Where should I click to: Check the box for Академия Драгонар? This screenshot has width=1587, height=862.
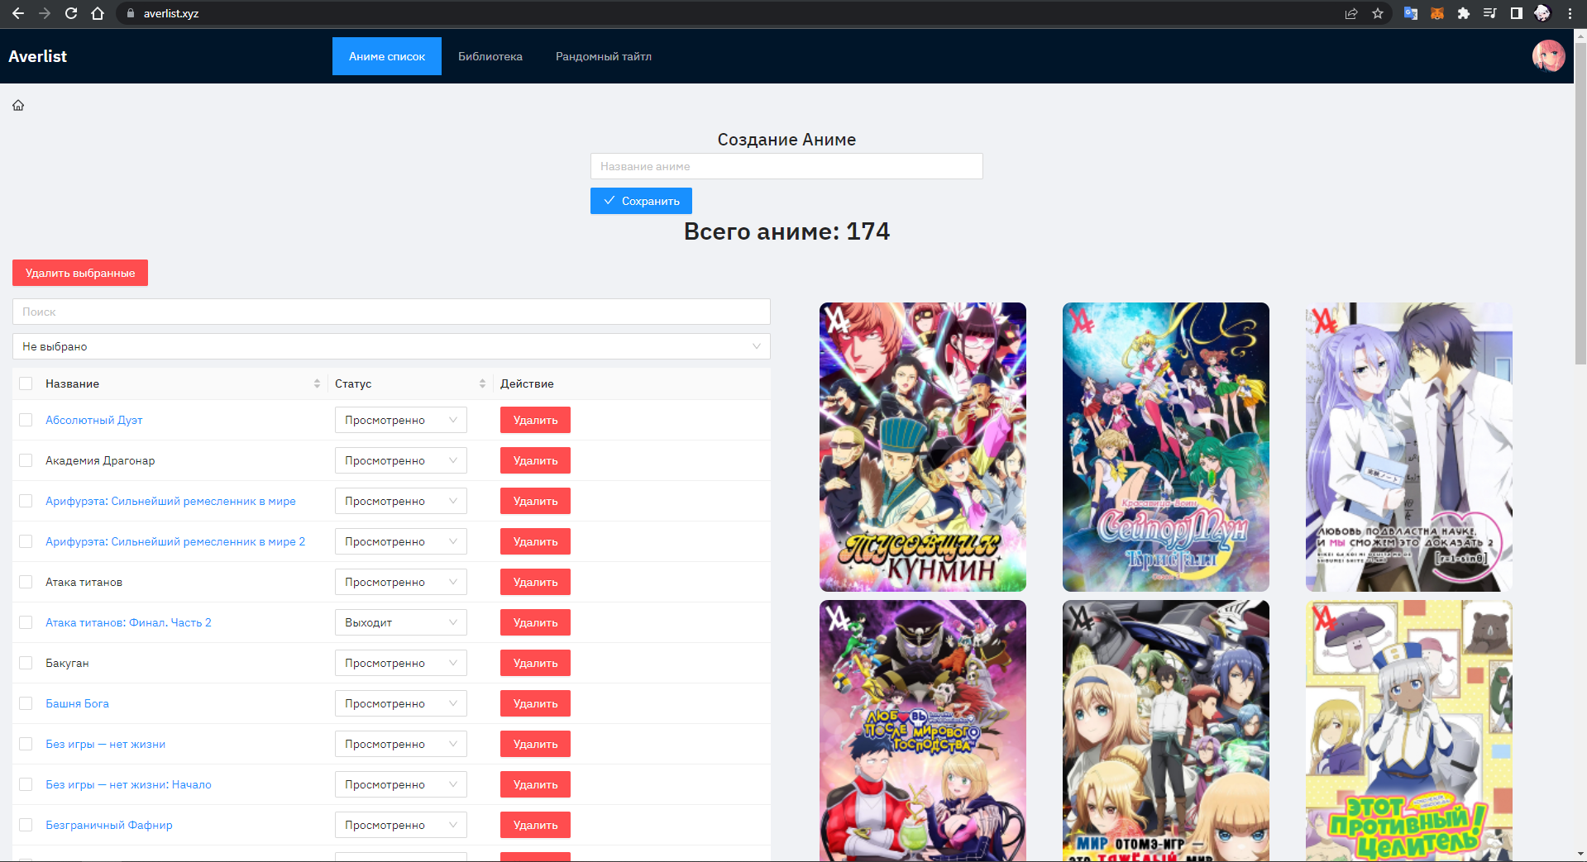pos(26,460)
